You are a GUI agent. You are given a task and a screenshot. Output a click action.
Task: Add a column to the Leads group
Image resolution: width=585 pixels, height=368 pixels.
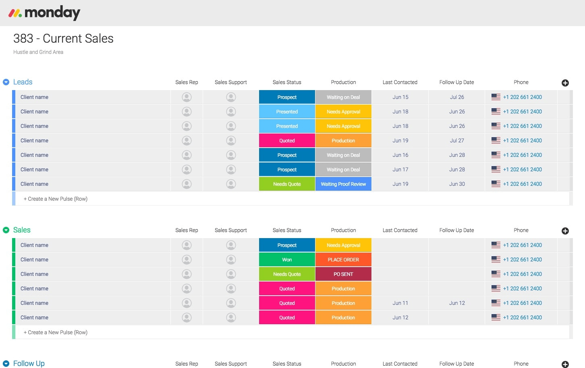click(x=565, y=83)
